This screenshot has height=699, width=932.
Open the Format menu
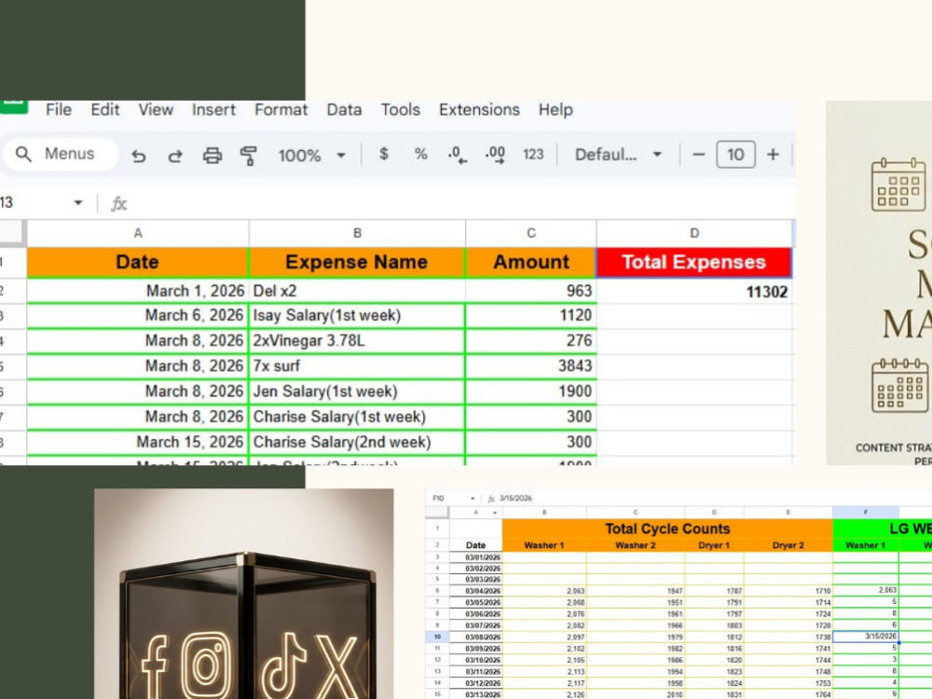pos(281,109)
